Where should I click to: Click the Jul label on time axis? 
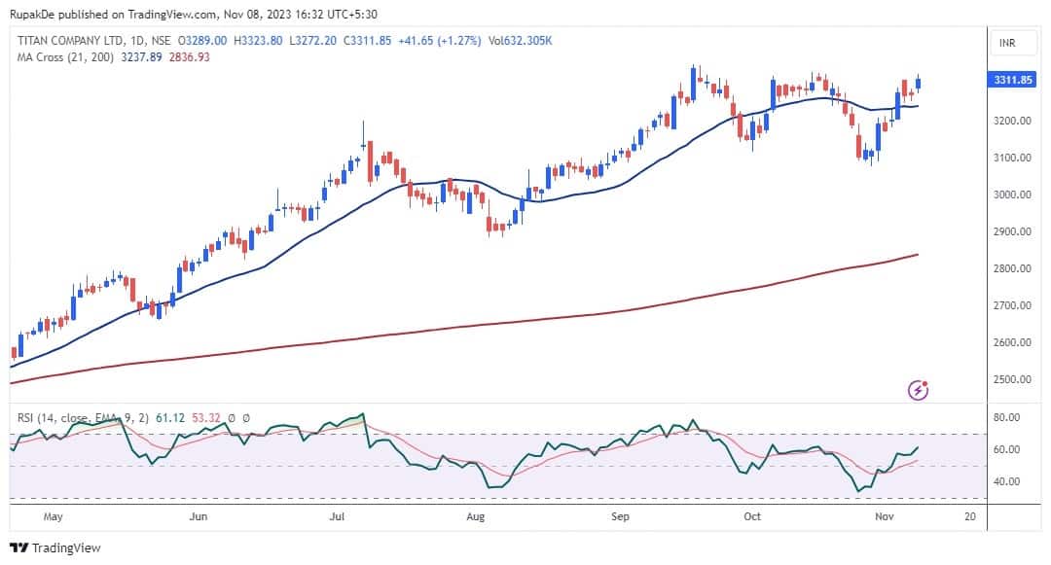[337, 516]
